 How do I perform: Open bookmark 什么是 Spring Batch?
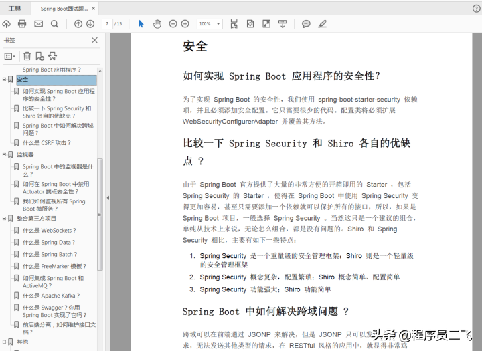pos(50,254)
